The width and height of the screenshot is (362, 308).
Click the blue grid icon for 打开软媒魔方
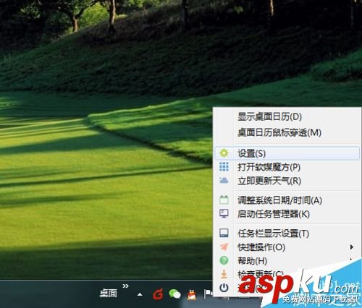point(224,166)
